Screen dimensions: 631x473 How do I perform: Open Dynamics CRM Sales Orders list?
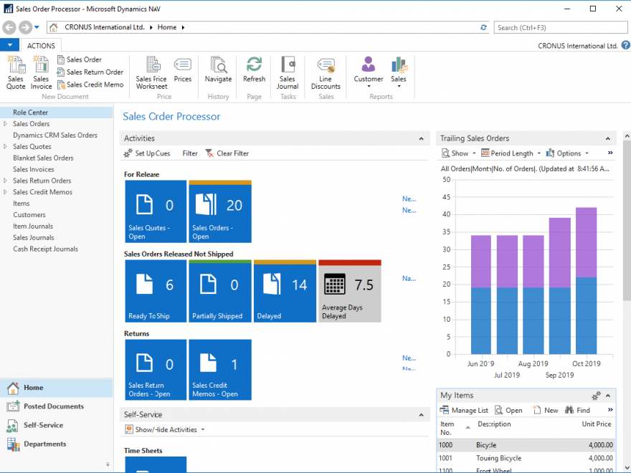point(55,135)
